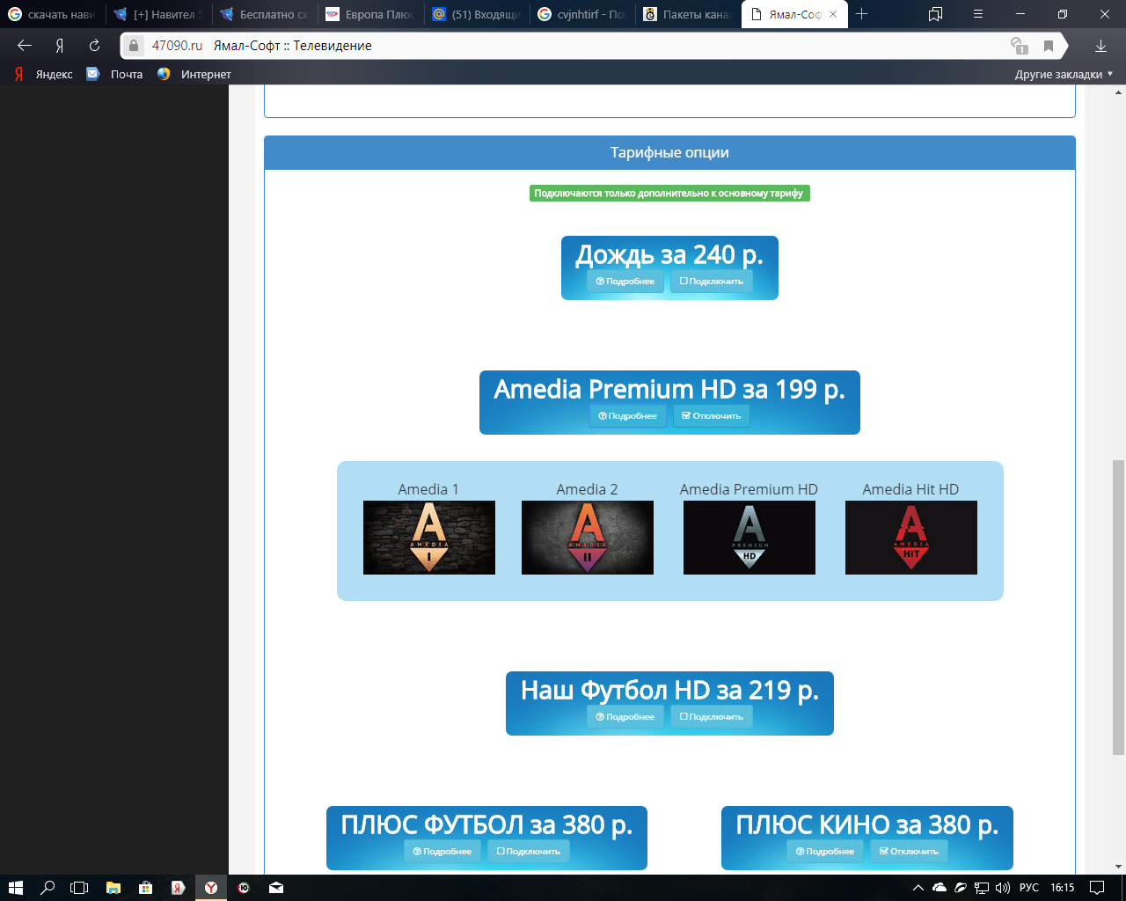Click 'Подробнее' under Наш Футбол HD
Viewport: 1126px width, 901px height.
(x=625, y=717)
